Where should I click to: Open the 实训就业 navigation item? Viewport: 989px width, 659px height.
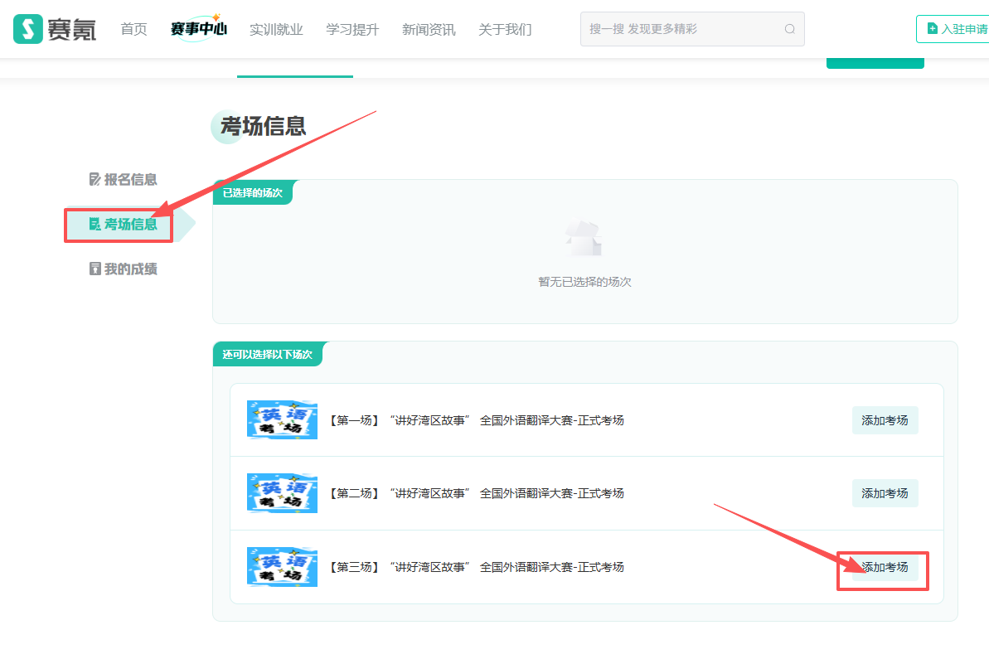pos(276,30)
